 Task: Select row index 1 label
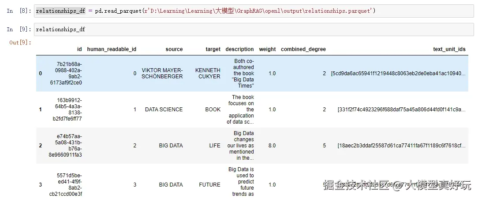(x=41, y=110)
